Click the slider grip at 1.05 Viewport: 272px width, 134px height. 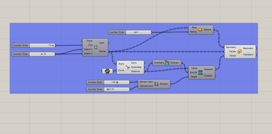(x=117, y=82)
